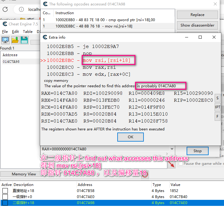Click the 二级指针+18 description
224x208 pixels.
click(x=24, y=203)
